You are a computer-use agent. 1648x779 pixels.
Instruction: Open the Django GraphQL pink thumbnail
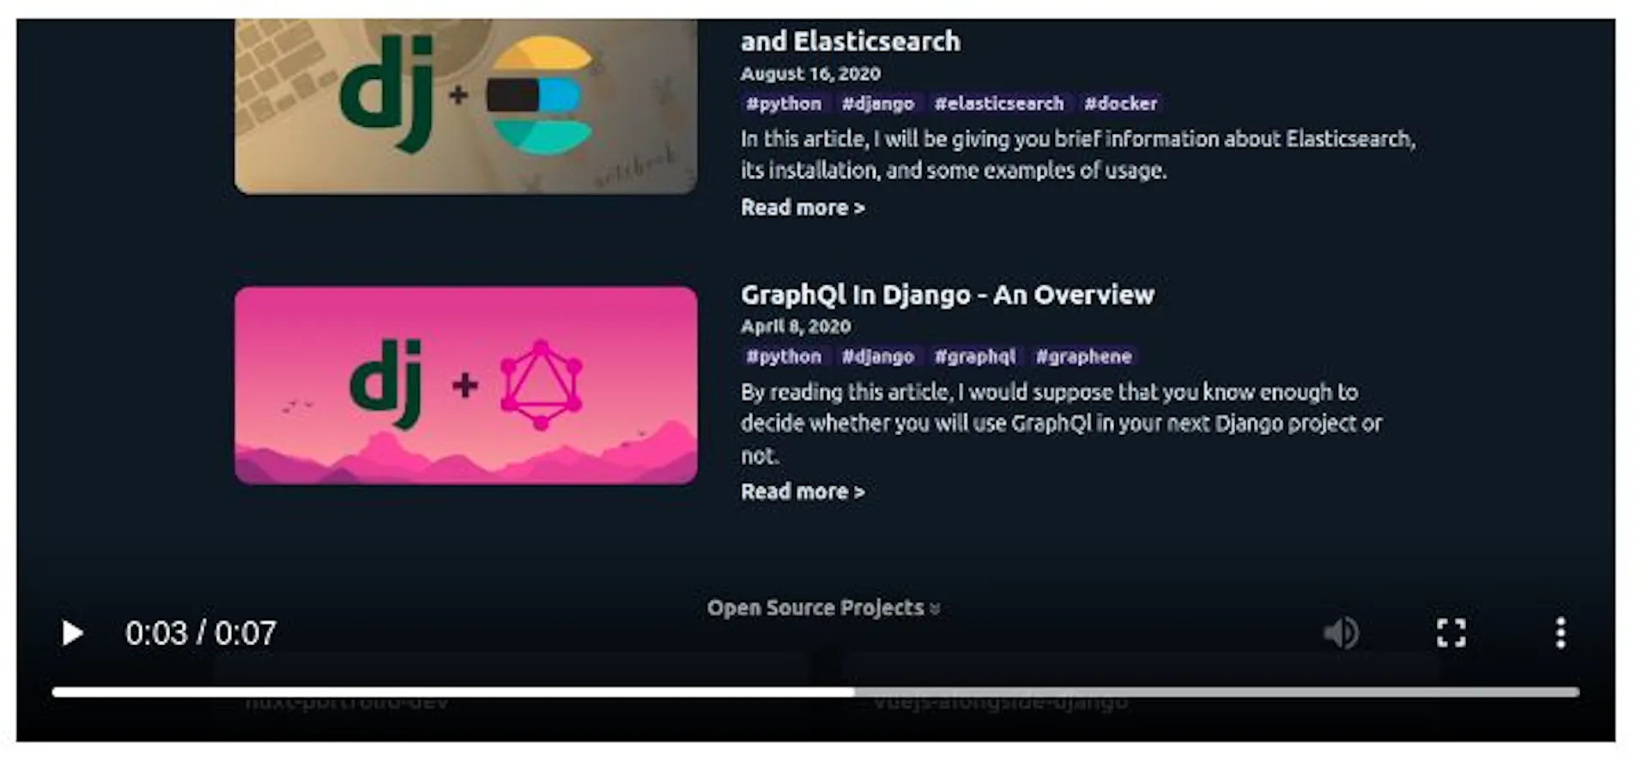(x=466, y=385)
